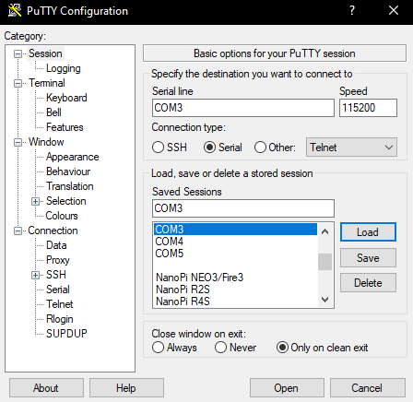This screenshot has height=402, width=413.
Task: Choose Always close window on exit
Action: point(158,348)
